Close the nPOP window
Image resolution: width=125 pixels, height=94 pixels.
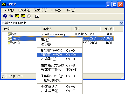[x=121, y=4]
